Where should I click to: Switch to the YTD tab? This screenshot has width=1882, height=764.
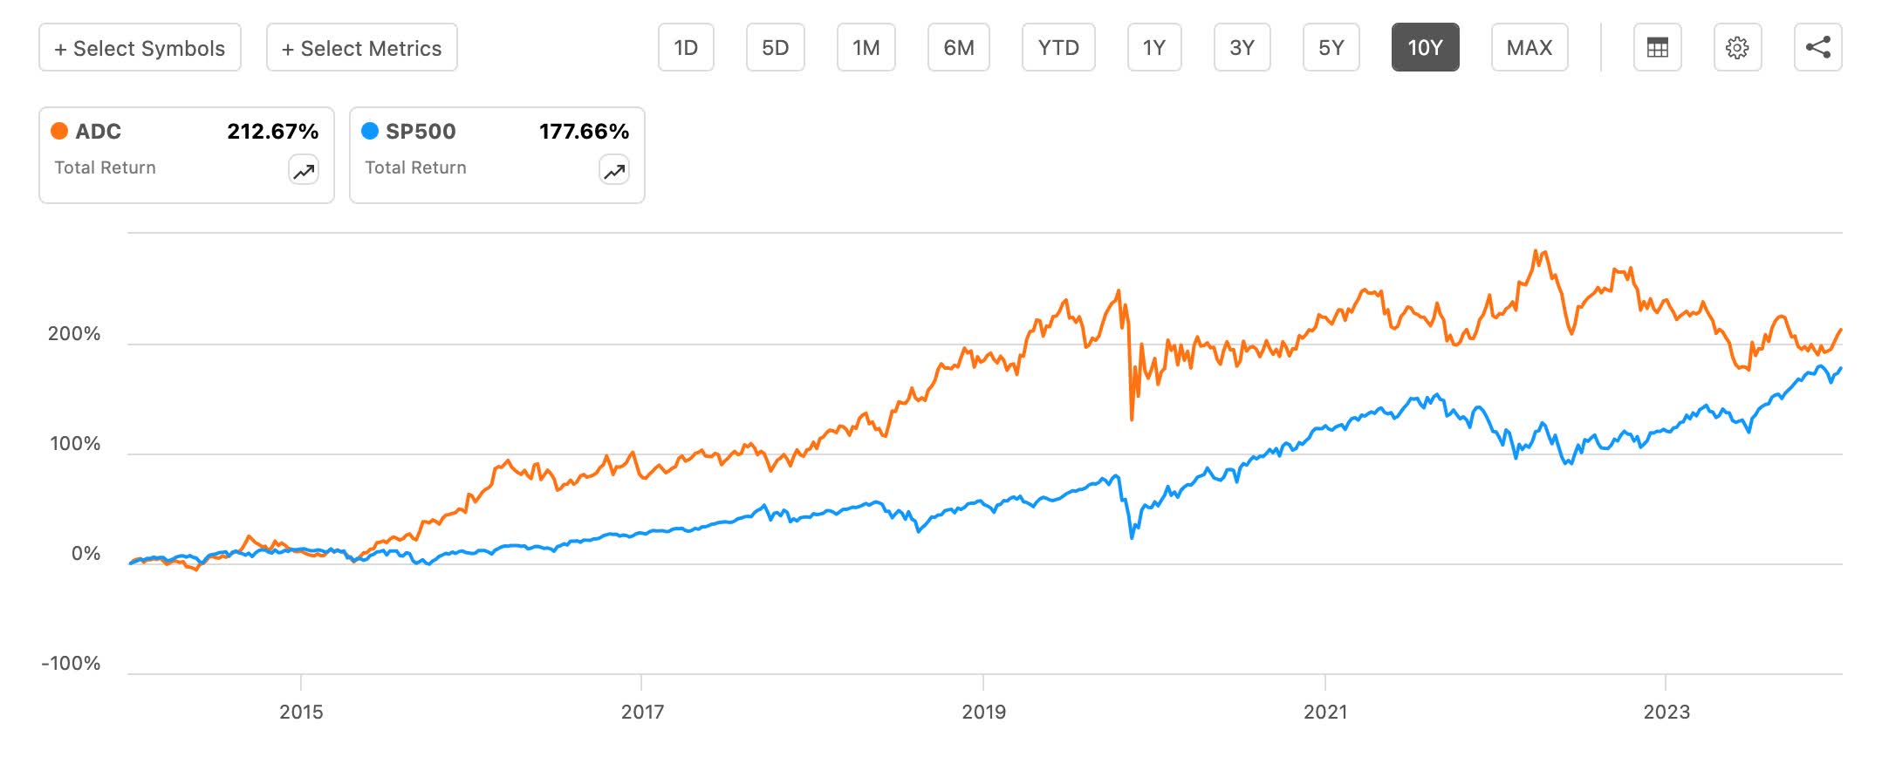1058,48
